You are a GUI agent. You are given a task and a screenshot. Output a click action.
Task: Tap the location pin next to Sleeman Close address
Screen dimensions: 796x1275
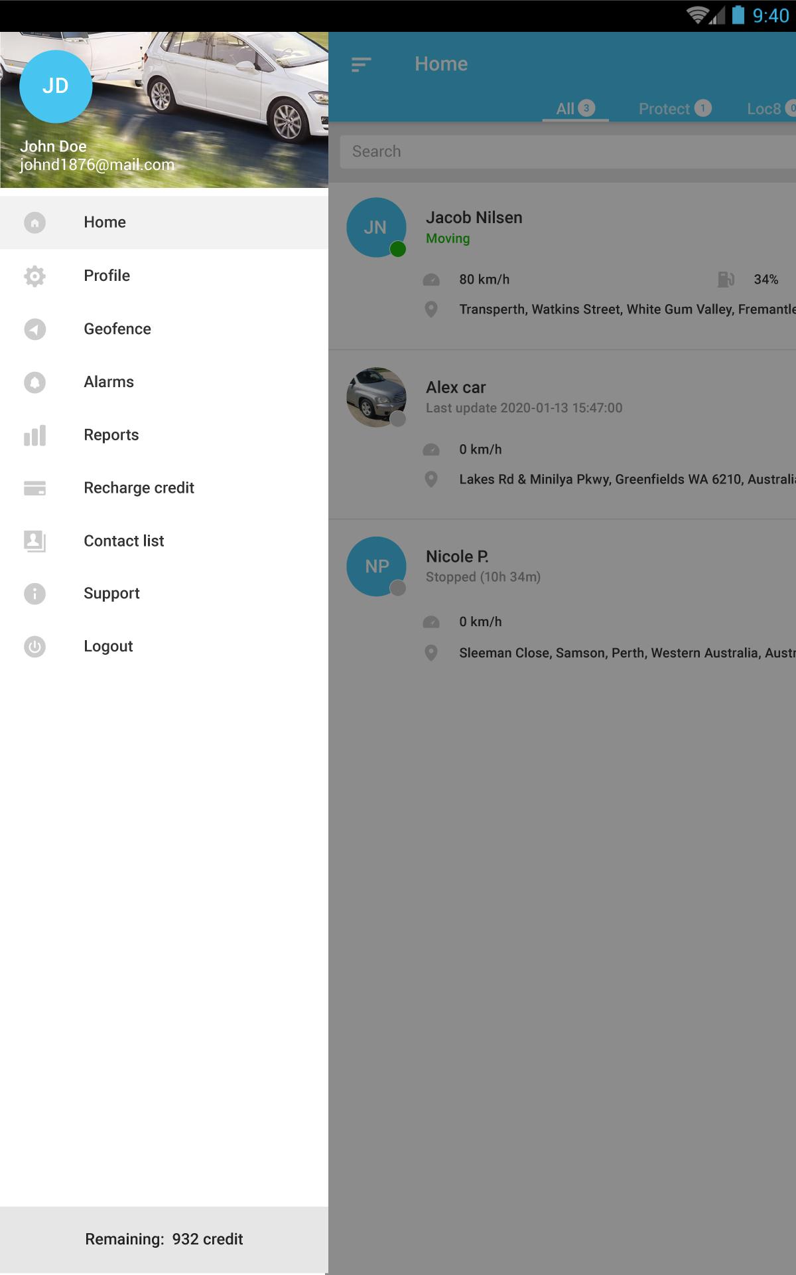pos(431,653)
